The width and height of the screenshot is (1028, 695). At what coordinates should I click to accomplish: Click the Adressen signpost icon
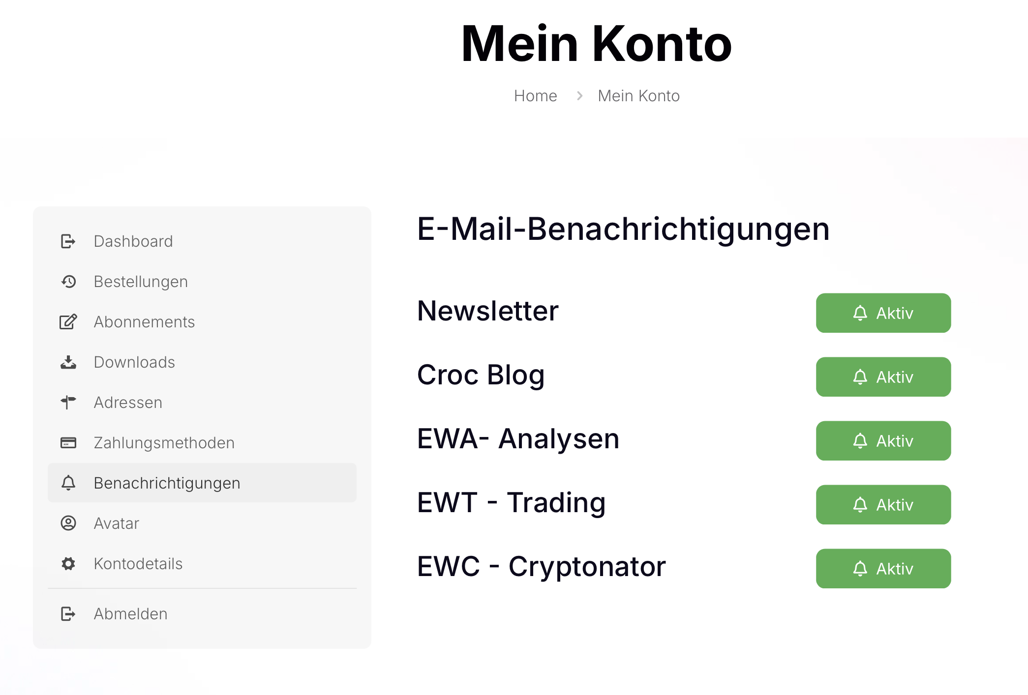(x=68, y=402)
